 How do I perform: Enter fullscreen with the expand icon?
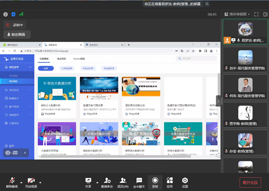coord(256,14)
